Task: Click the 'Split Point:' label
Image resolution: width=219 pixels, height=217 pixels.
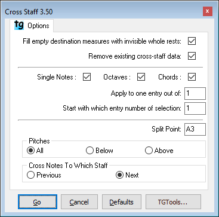Action: [x=166, y=129]
